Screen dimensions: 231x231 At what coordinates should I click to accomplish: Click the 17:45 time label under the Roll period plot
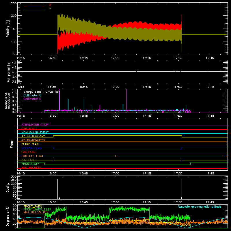210,87
